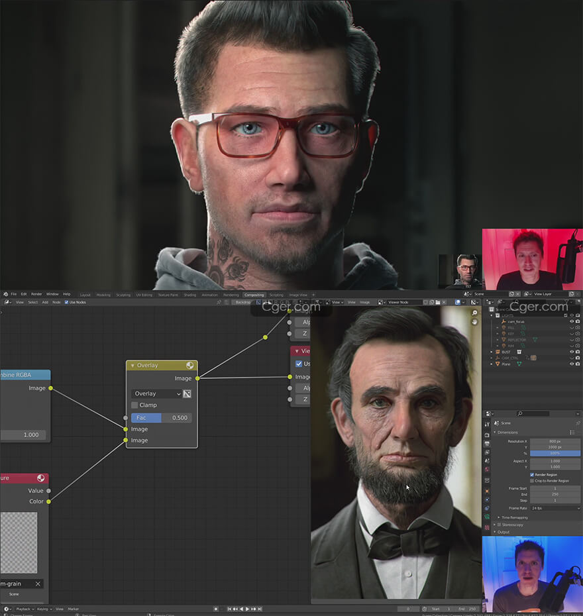Switch to the Shading workspace tab
This screenshot has height=616, width=583.
tap(189, 295)
